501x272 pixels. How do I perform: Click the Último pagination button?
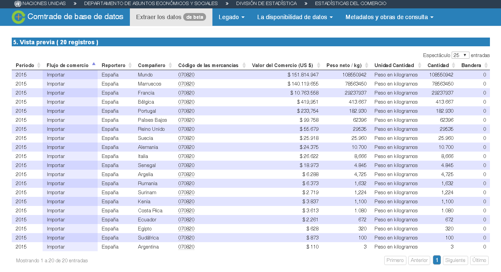pyautogui.click(x=479, y=260)
